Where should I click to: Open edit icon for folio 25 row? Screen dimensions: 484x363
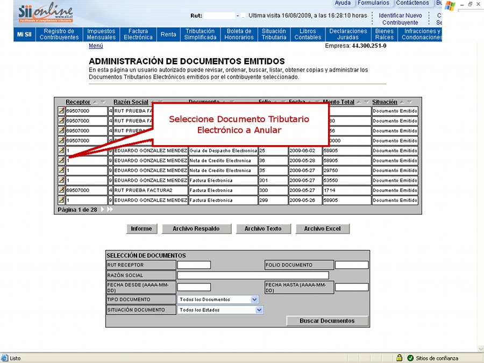(61, 151)
